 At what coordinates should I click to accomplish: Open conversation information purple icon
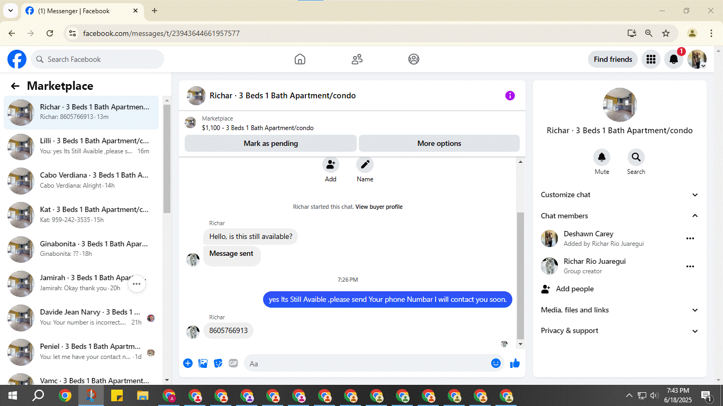pyautogui.click(x=510, y=96)
